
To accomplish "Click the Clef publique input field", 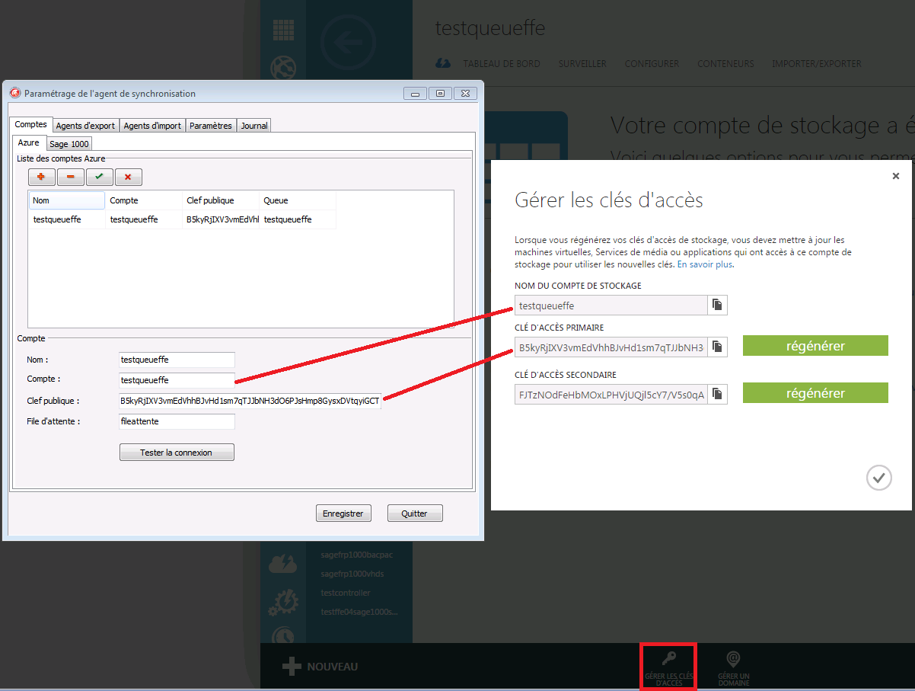I will click(x=250, y=401).
